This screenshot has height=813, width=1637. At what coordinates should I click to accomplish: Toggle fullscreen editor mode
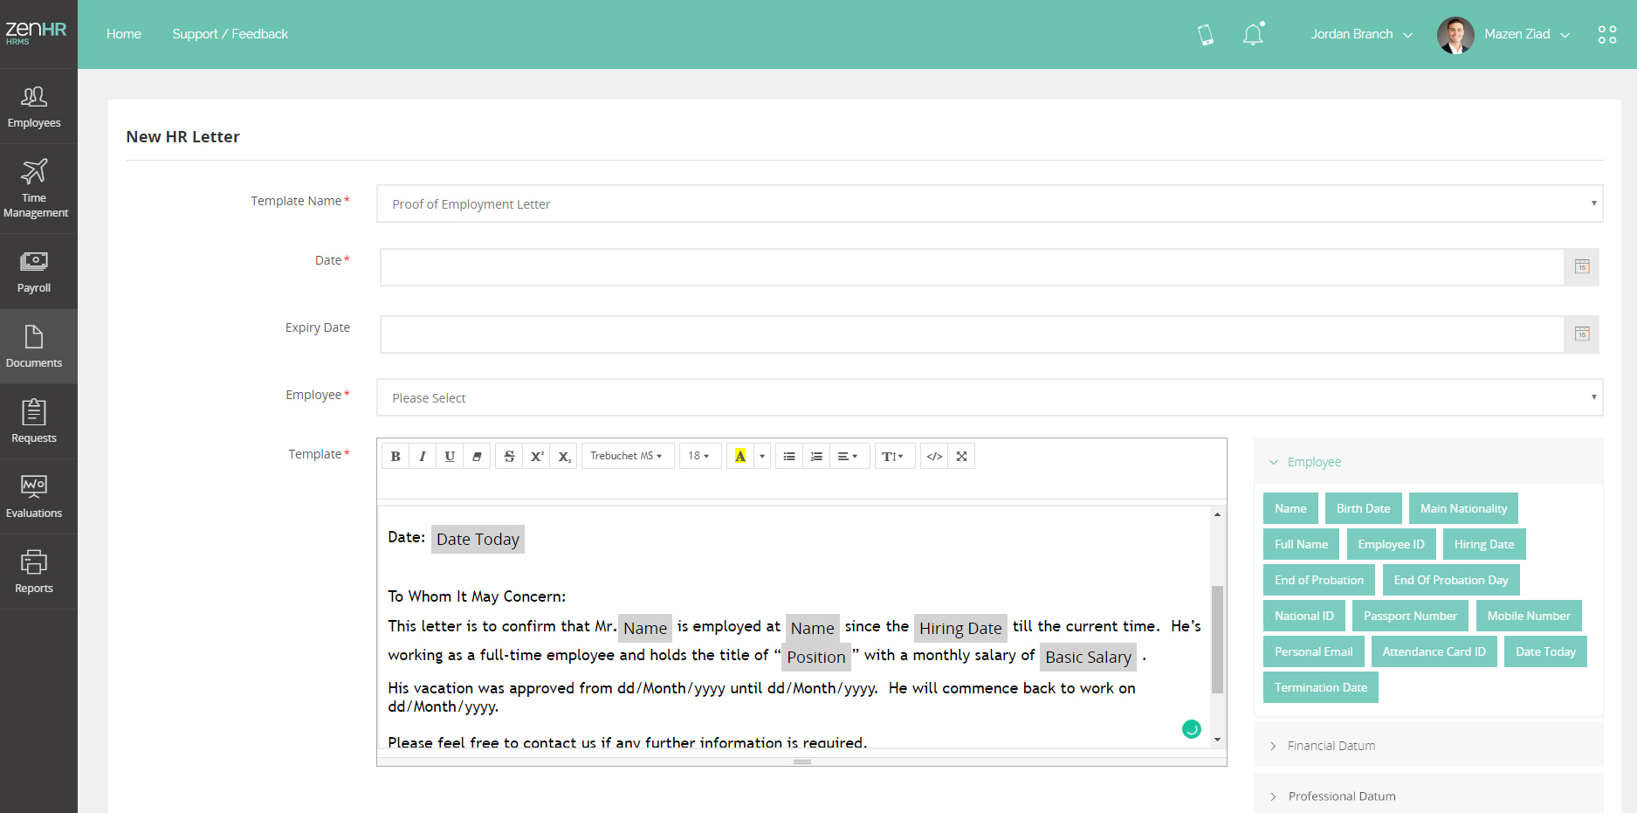[x=961, y=456]
